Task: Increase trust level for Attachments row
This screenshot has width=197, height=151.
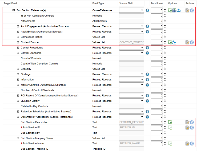Action: 165,20
